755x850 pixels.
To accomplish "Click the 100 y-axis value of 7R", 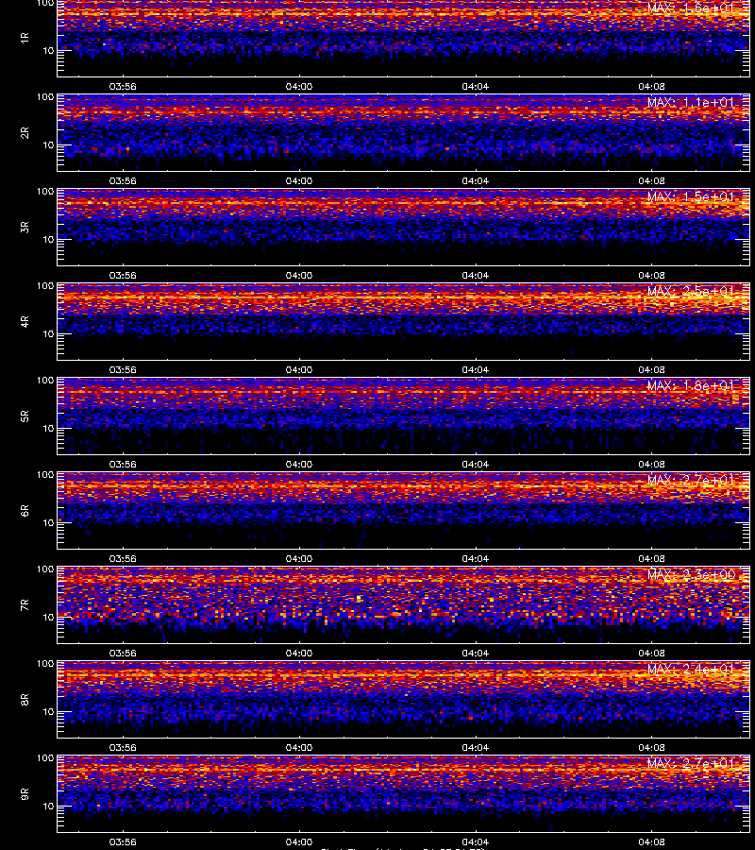I will point(45,569).
